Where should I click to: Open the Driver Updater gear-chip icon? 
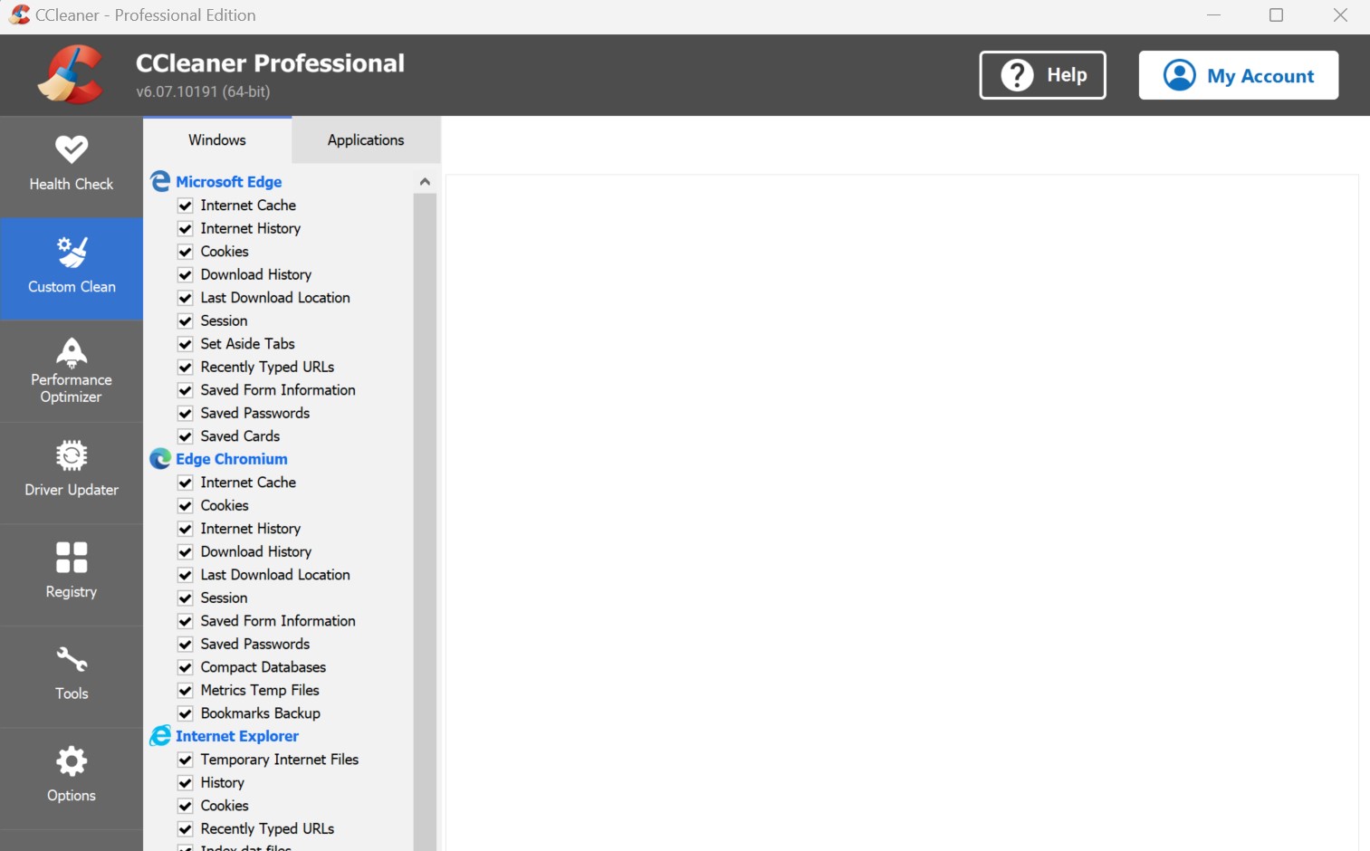pyautogui.click(x=72, y=455)
